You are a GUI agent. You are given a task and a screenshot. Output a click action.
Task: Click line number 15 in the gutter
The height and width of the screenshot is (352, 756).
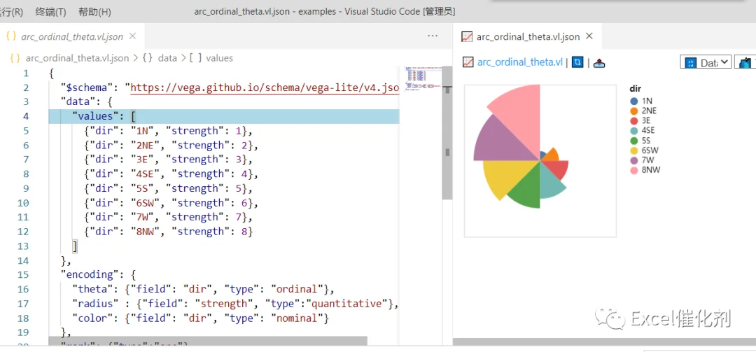click(x=24, y=274)
